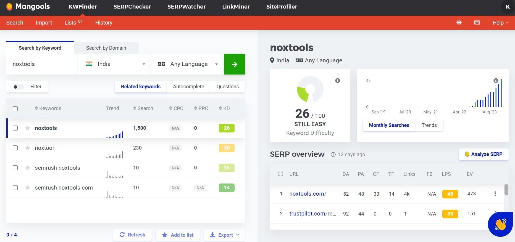Star the noxtools keyword as favorite
Image resolution: width=515 pixels, height=242 pixels.
click(28, 128)
